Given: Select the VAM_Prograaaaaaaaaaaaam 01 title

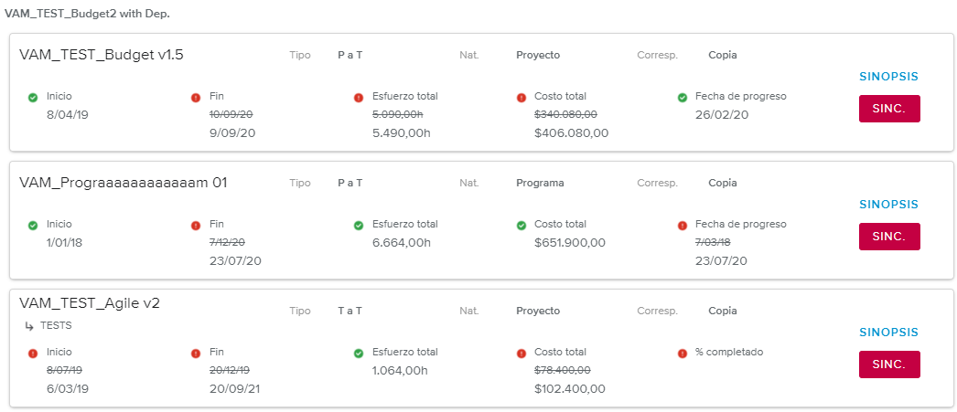Looking at the screenshot, I should (x=123, y=183).
